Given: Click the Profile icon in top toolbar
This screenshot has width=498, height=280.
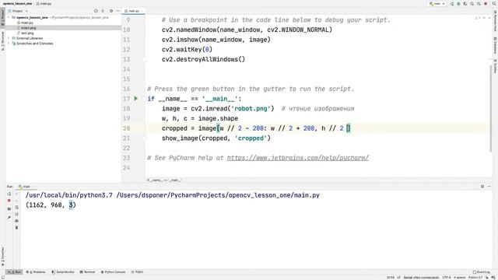Looking at the screenshot, I should pyautogui.click(x=472, y=4).
